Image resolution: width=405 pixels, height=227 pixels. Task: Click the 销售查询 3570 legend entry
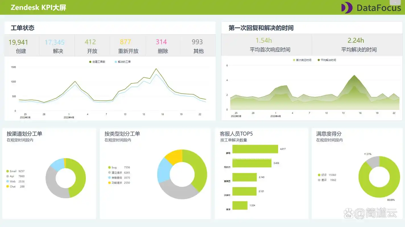(119, 178)
